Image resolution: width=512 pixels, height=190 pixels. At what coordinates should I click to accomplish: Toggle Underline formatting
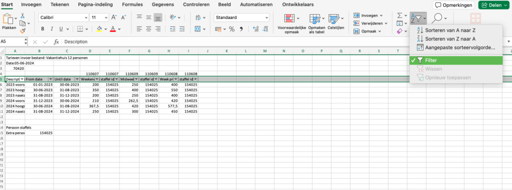pos(60,29)
